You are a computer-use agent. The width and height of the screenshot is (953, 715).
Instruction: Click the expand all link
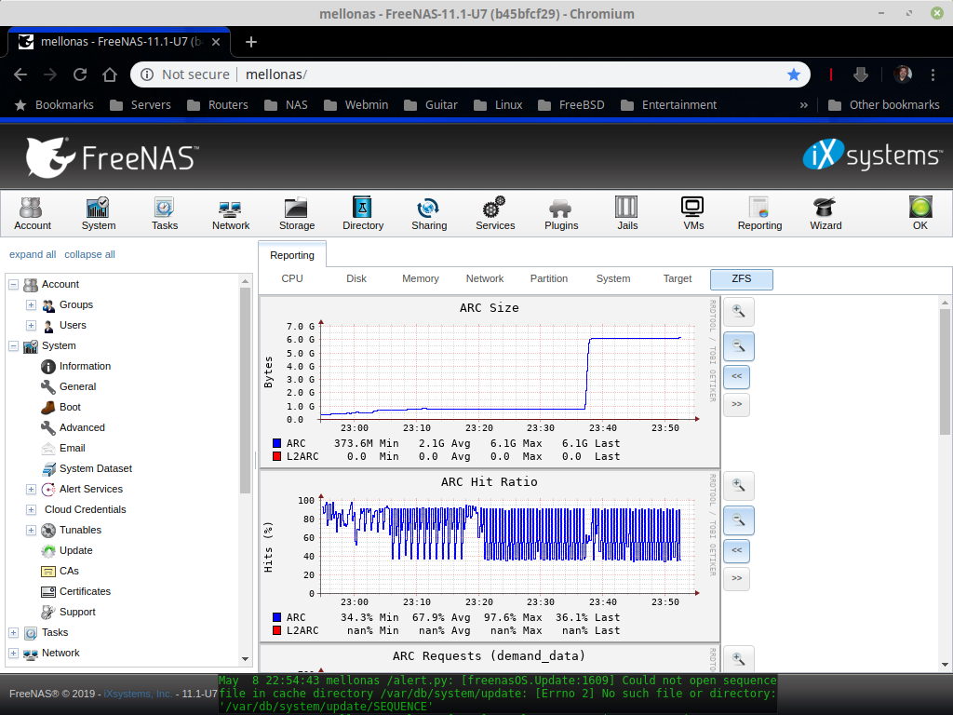point(33,254)
